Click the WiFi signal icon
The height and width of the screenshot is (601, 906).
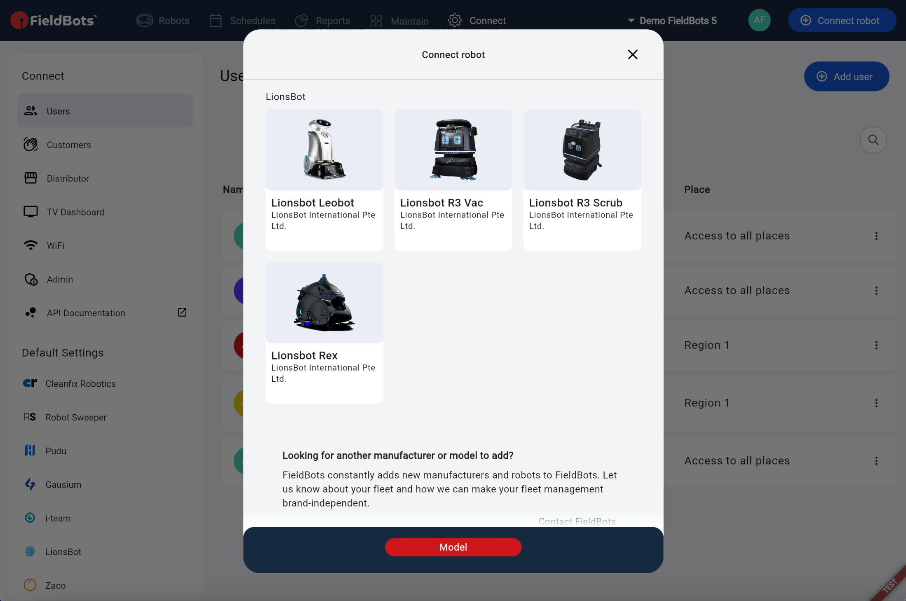tap(31, 245)
